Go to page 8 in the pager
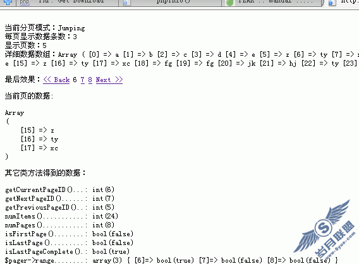Viewport: 359px width, 264px height. pyautogui.click(x=90, y=80)
